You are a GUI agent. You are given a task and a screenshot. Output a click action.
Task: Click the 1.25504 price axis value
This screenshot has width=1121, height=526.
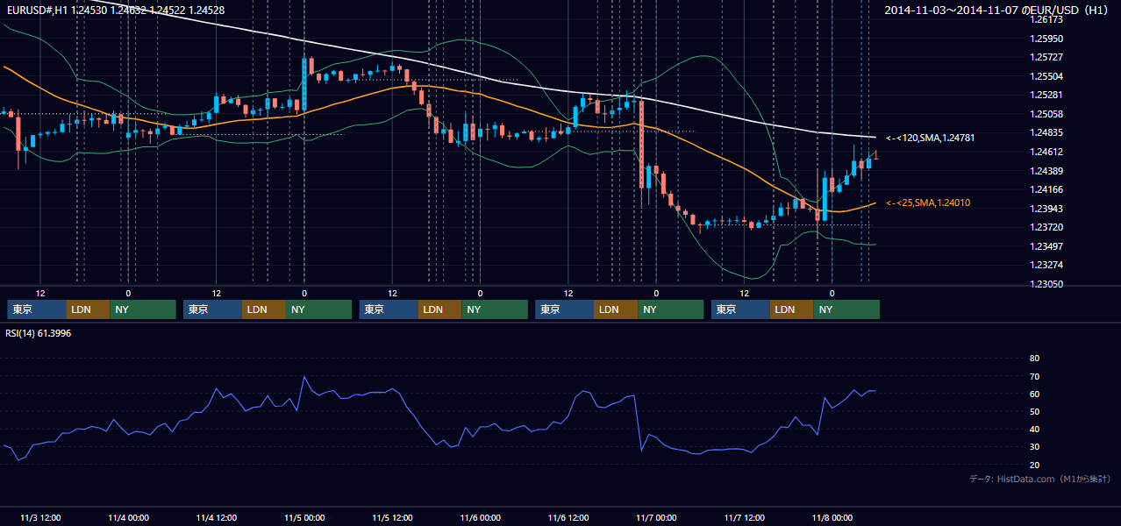[x=1046, y=76]
